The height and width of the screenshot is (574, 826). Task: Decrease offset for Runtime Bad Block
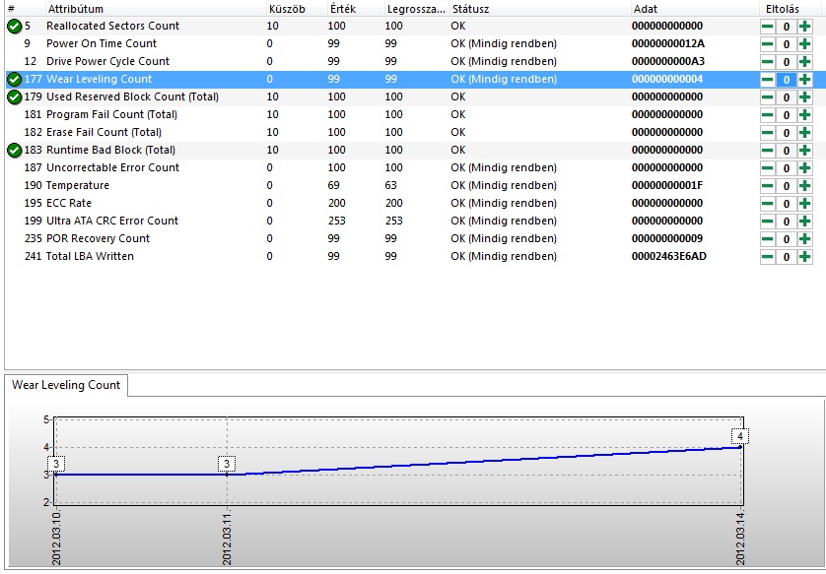768,151
